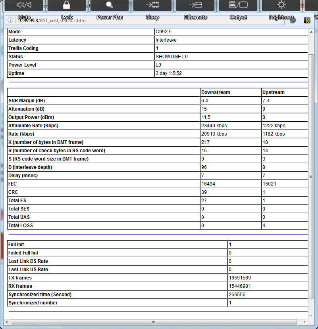Click the Attenuation (dB) row label
Viewport: 318px width, 329px height.
[x=26, y=109]
